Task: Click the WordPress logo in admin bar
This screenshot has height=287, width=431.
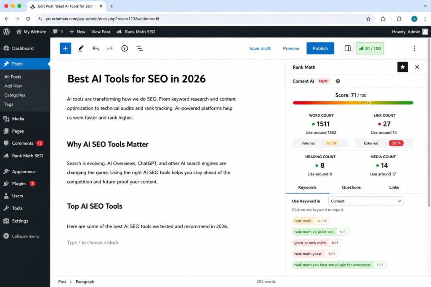Action: point(6,32)
